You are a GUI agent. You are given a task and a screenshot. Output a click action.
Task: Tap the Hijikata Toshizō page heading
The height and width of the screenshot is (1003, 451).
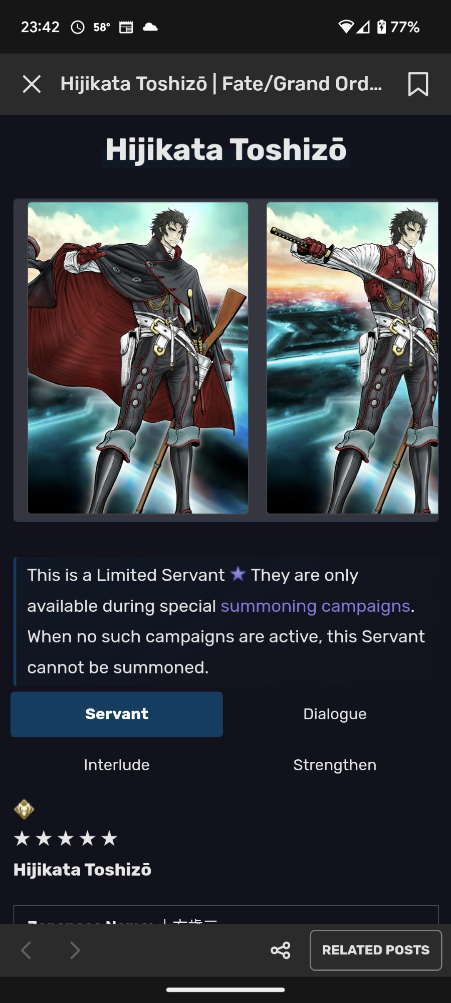pos(226,150)
